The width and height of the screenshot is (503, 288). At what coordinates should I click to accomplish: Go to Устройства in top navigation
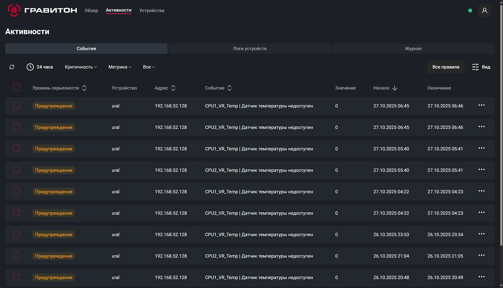[152, 10]
